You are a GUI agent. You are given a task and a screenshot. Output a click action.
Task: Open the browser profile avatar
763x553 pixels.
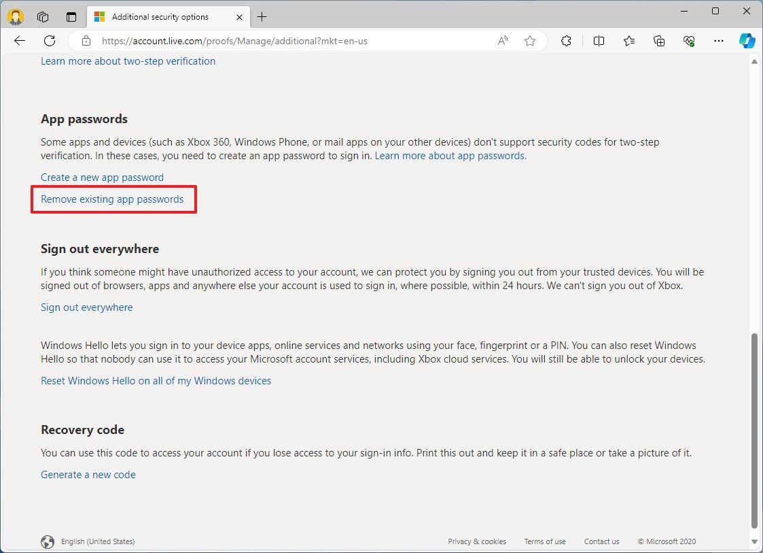click(x=15, y=16)
